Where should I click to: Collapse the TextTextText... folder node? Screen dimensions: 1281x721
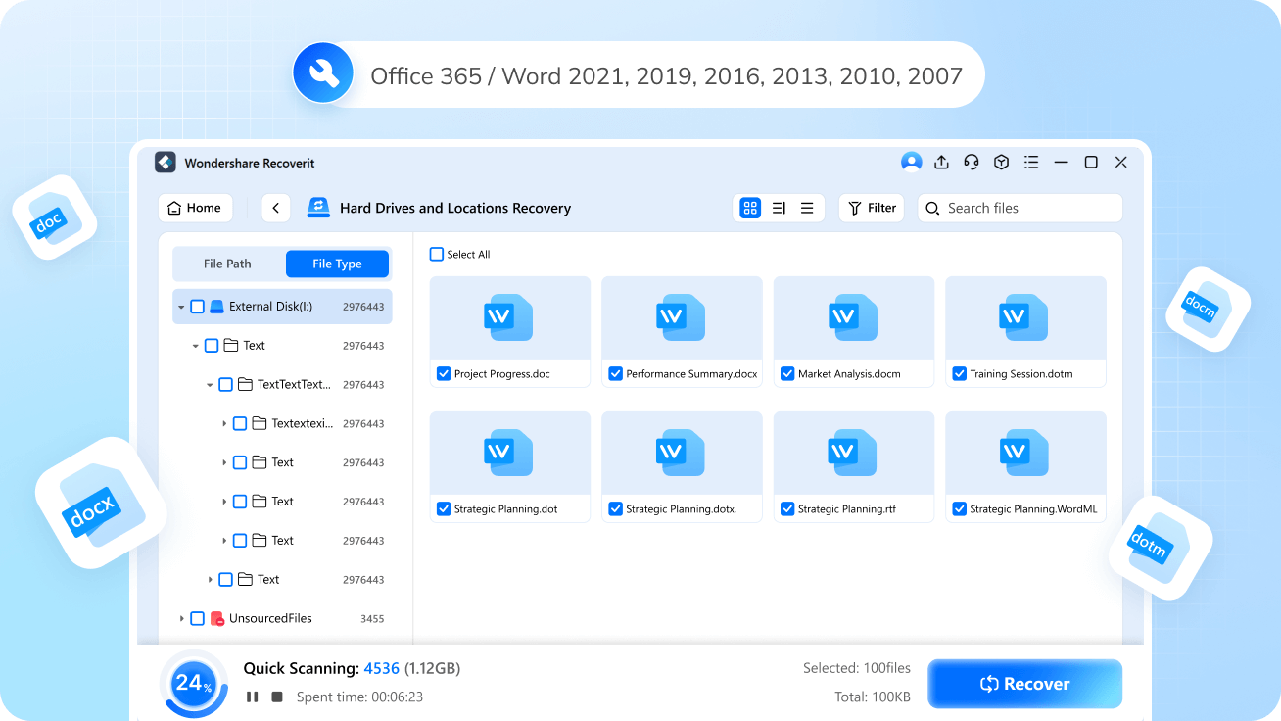point(210,385)
